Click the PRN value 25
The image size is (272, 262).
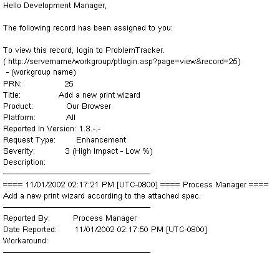tap(69, 83)
